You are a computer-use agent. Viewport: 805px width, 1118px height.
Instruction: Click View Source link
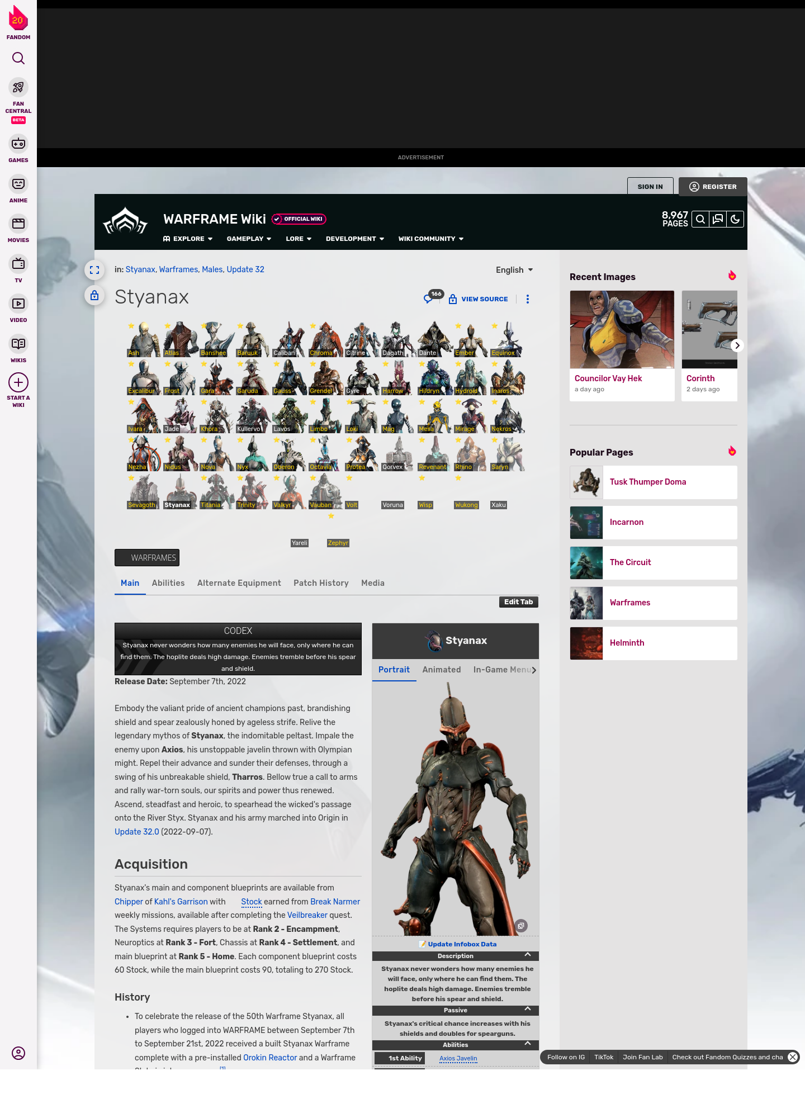point(478,299)
